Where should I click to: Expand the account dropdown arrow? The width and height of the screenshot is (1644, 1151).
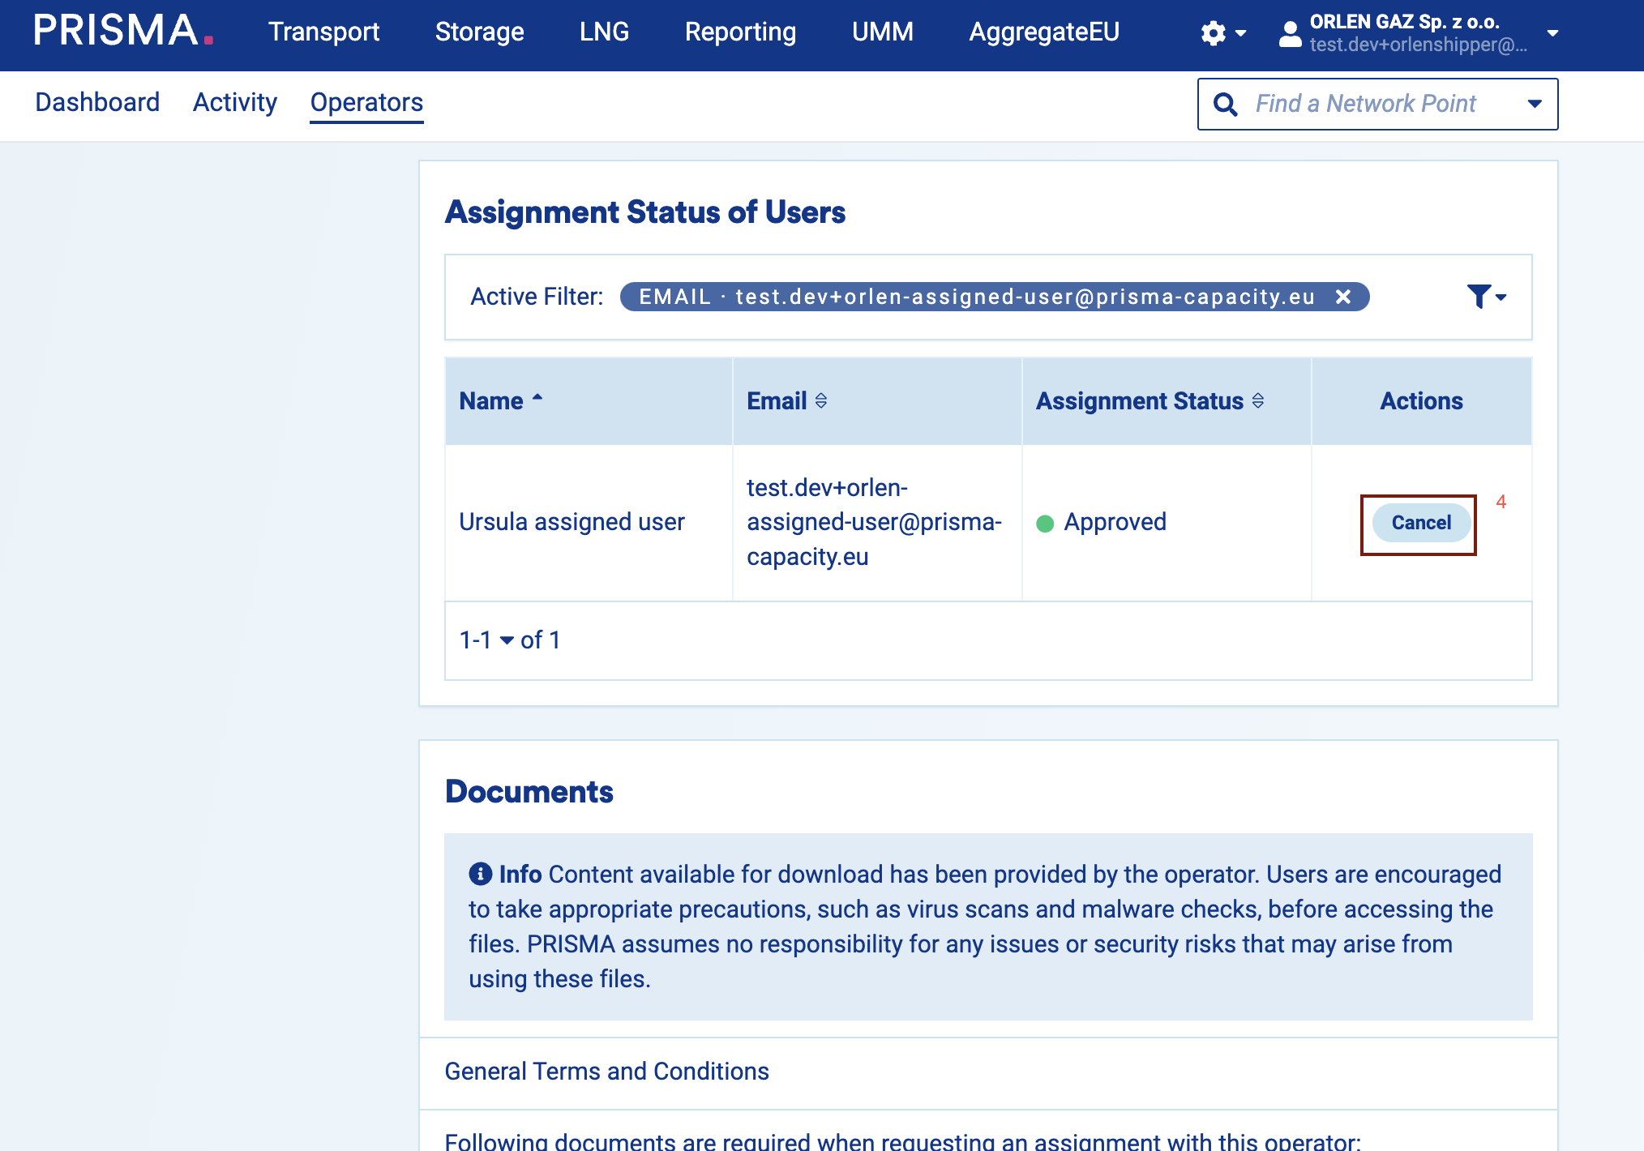1552,33
